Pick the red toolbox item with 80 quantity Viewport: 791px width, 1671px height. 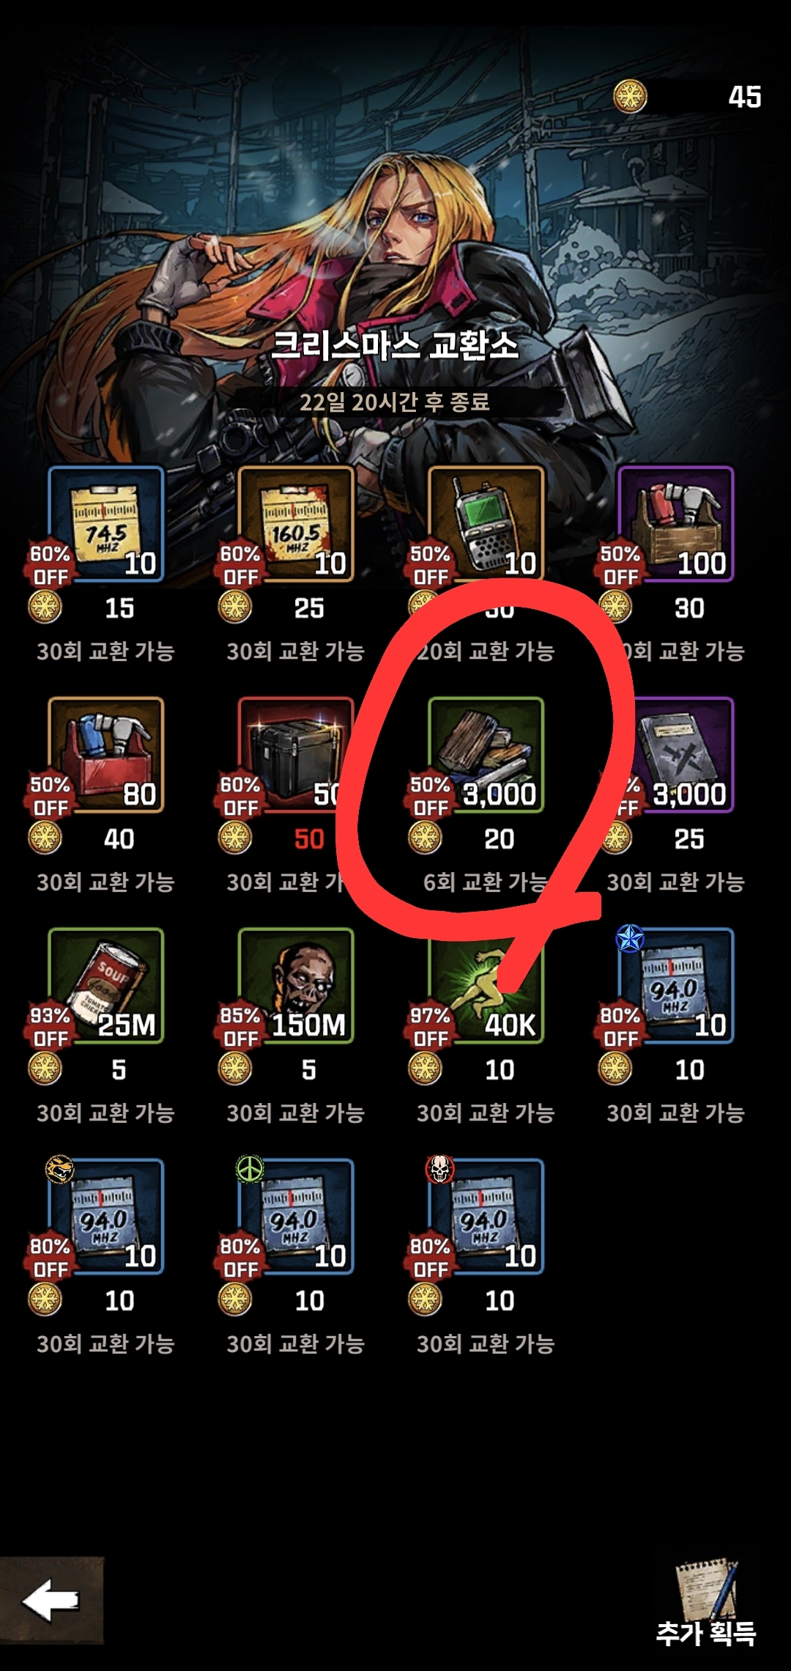(106, 755)
